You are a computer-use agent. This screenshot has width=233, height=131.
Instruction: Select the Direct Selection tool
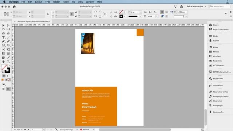pos(8,25)
